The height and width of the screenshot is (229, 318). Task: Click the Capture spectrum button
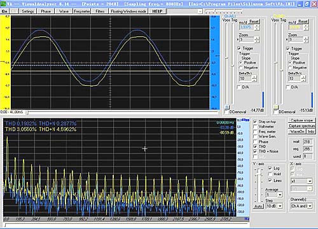[302, 126]
